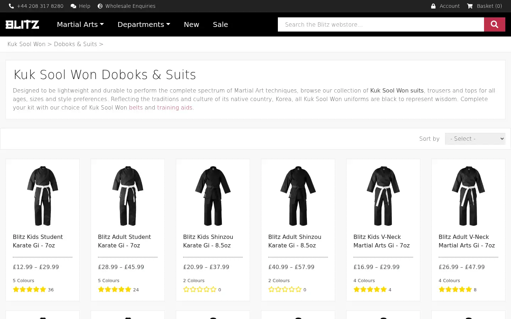Open Blitz Kids Shinzou Karate Gi image
The height and width of the screenshot is (319, 511).
[213, 196]
